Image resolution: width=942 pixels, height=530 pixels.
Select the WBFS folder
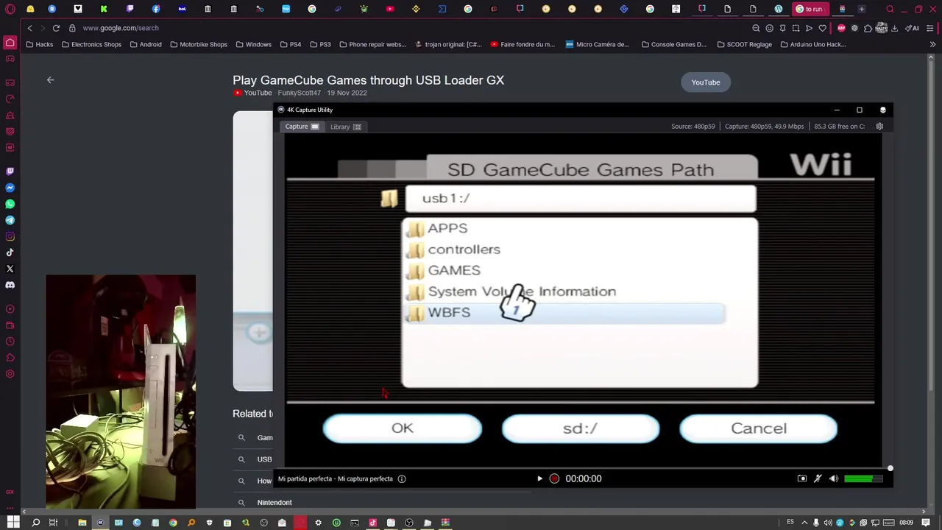pyautogui.click(x=565, y=313)
